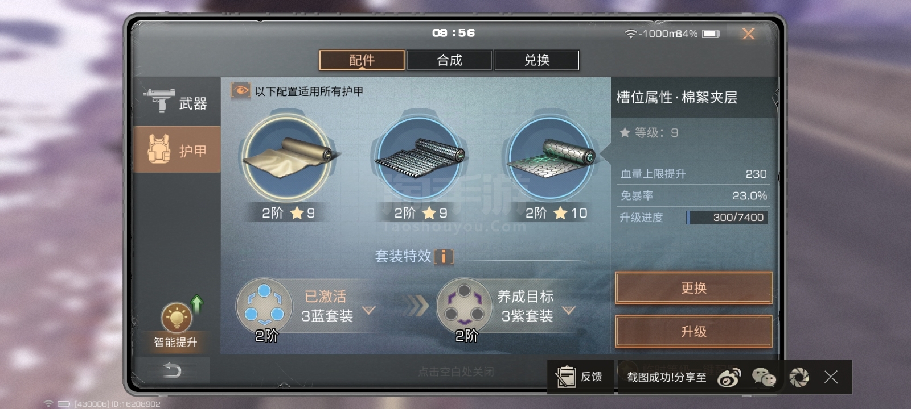Image resolution: width=911 pixels, height=409 pixels.
Task: Open the 反馈 feedback clipboard icon
Action: 565,377
